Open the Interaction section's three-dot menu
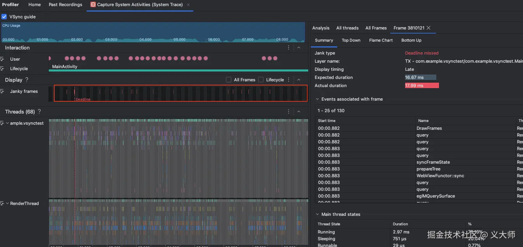 tap(289, 48)
